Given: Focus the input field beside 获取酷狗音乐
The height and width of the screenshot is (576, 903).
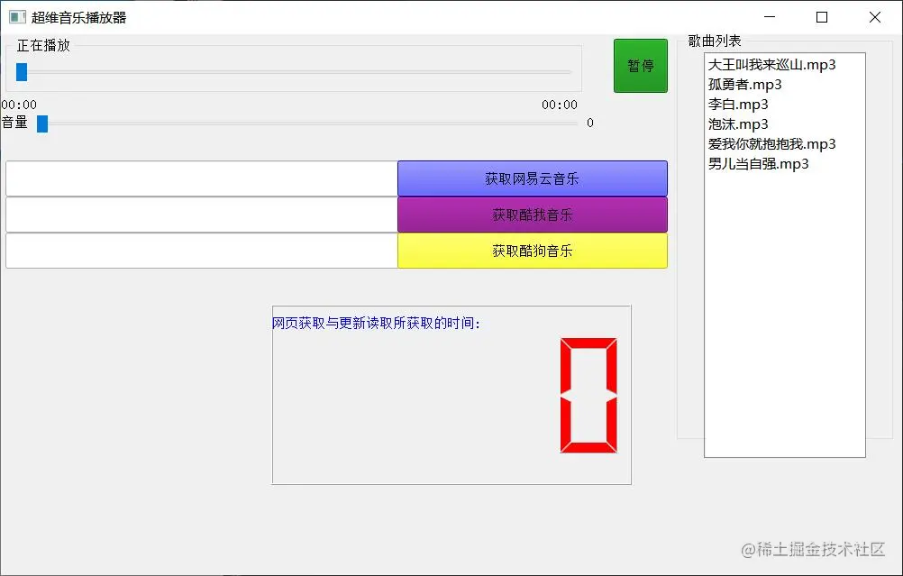Looking at the screenshot, I should 202,251.
